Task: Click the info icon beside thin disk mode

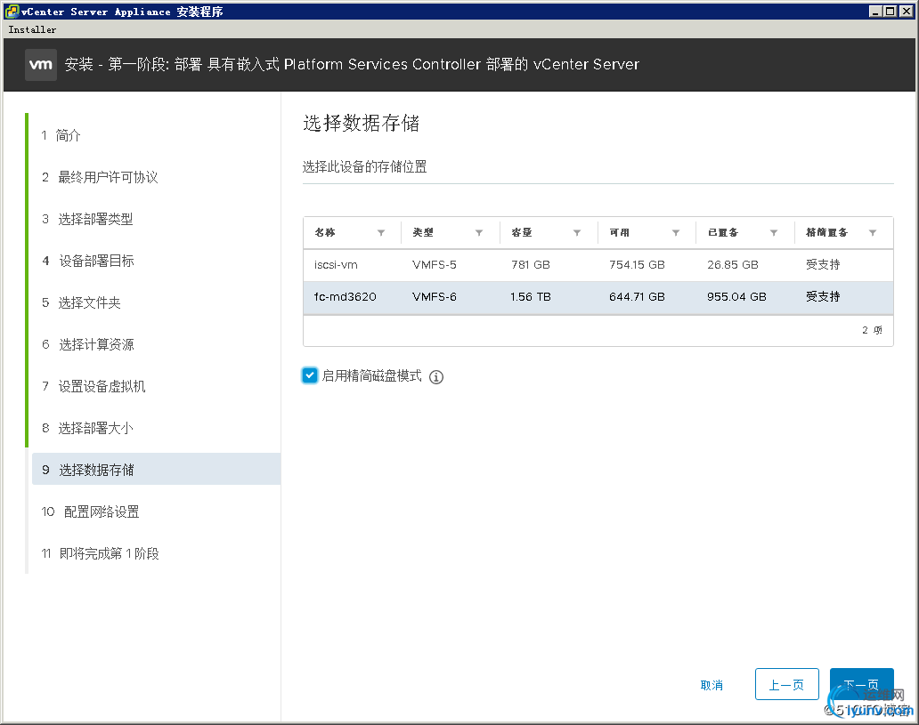Action: coord(436,376)
